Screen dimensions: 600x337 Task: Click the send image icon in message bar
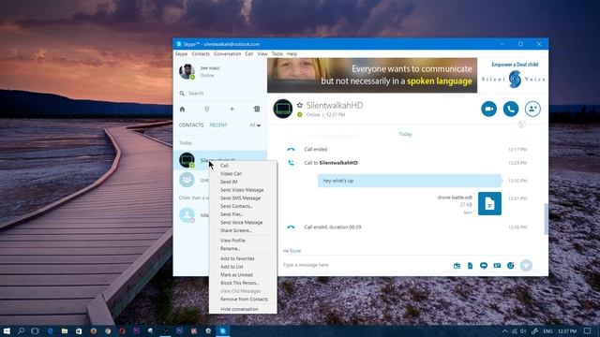[x=457, y=266]
